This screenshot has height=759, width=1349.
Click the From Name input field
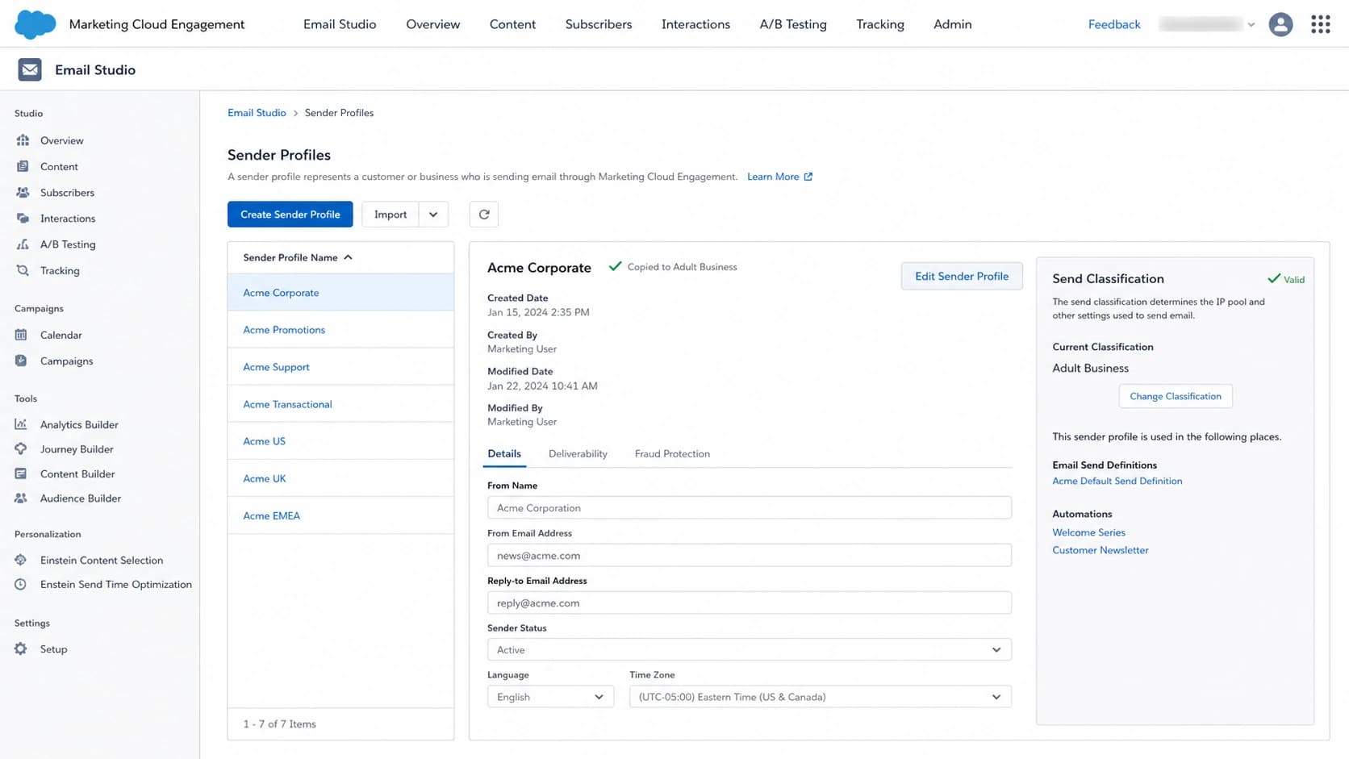tap(750, 508)
